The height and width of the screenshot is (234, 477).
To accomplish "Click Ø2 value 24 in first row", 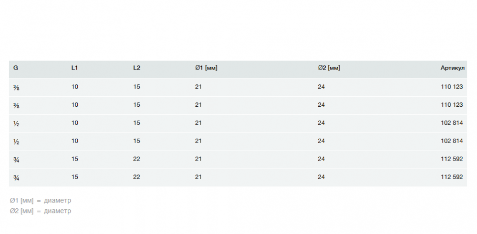I will click(x=321, y=87).
